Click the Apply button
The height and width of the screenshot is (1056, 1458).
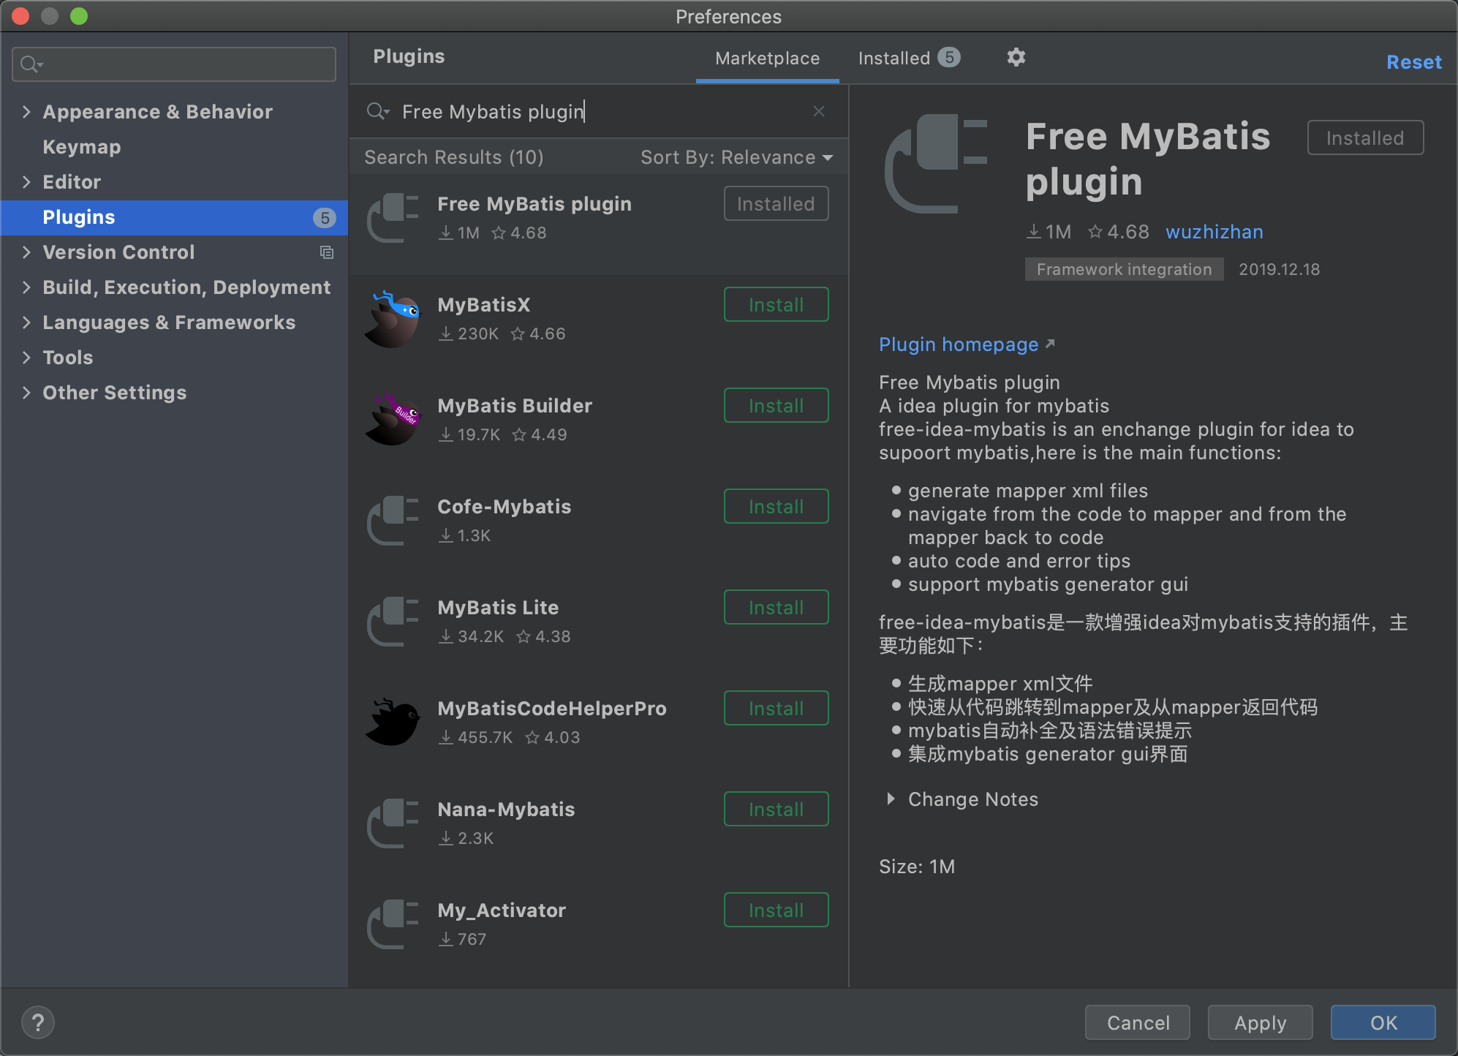click(x=1260, y=1022)
